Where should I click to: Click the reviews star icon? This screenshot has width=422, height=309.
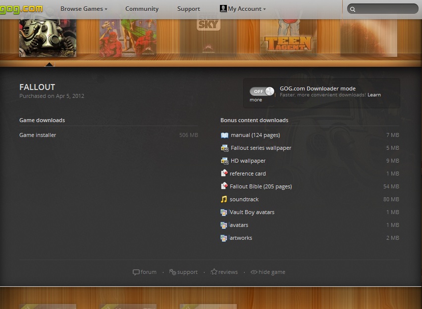point(214,272)
